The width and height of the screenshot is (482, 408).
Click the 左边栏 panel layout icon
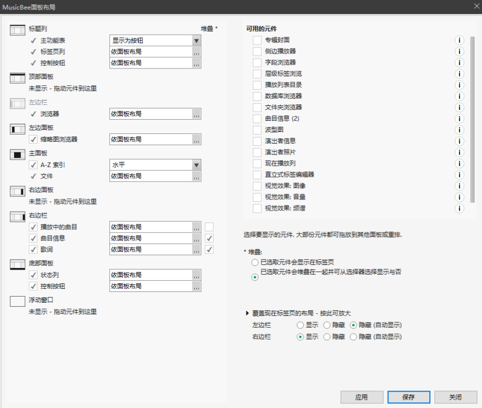click(x=17, y=104)
